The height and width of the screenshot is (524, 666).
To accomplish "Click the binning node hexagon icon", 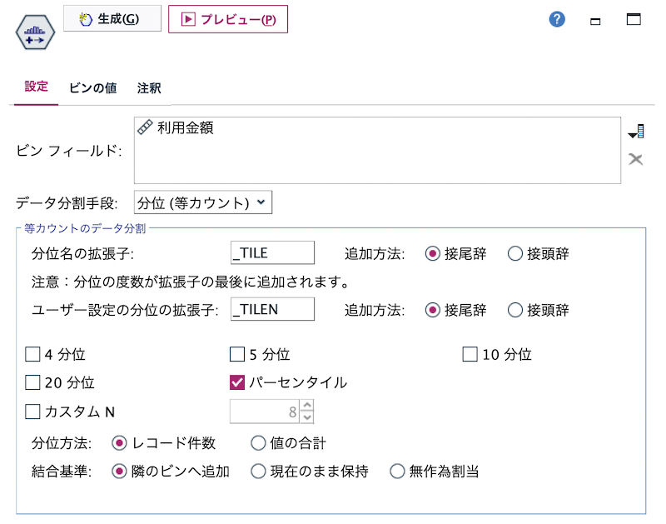I will (x=33, y=32).
